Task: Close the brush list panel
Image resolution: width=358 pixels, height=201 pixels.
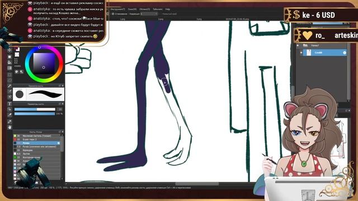Action: [63, 132]
